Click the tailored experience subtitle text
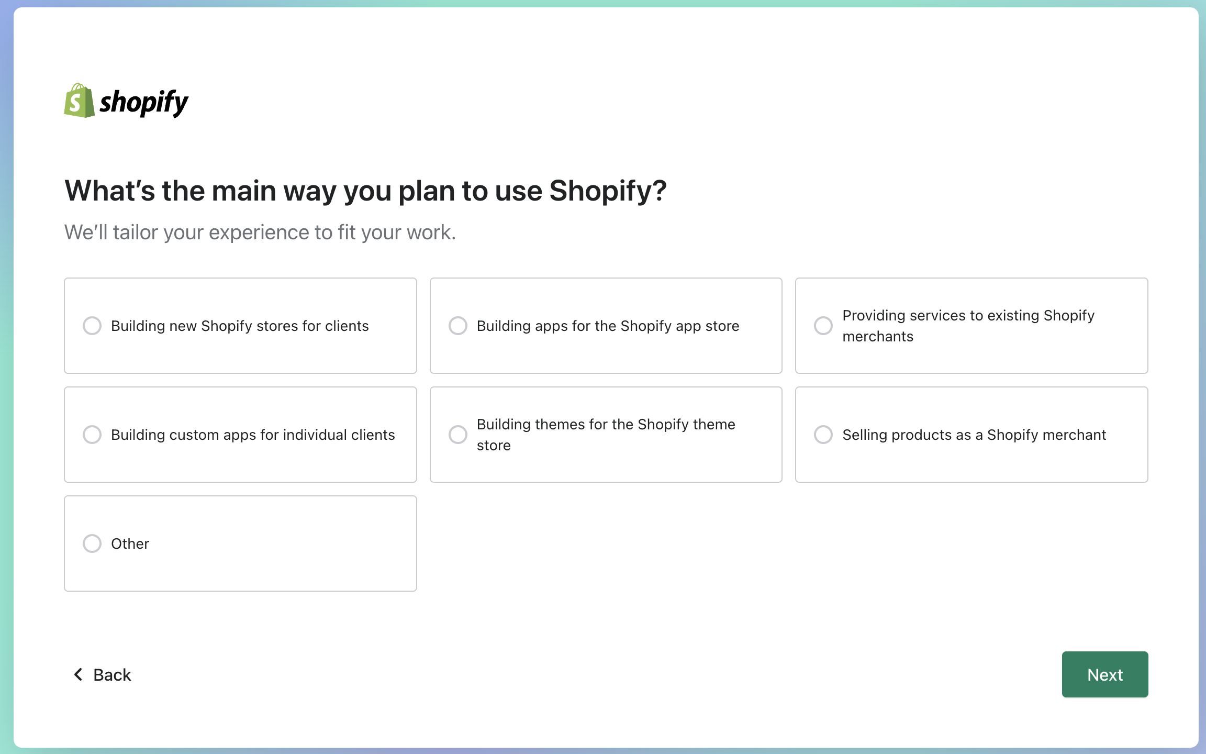Image resolution: width=1206 pixels, height=754 pixels. tap(260, 232)
